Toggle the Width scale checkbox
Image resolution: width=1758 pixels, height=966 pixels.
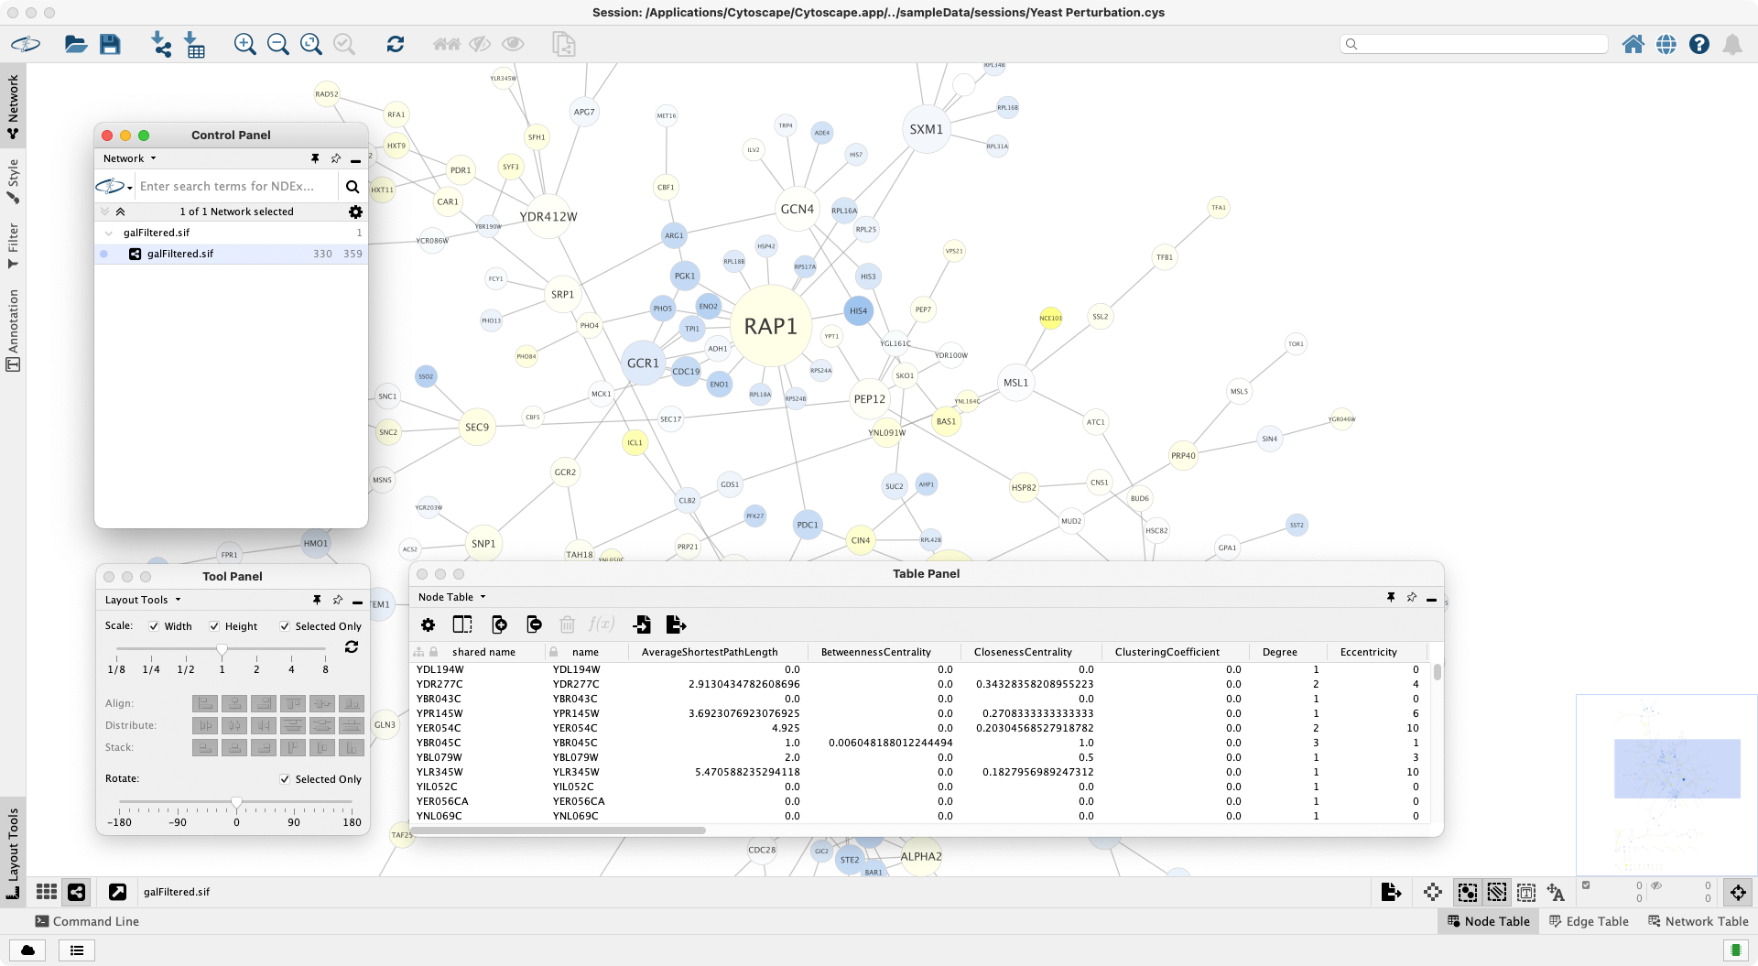click(154, 626)
